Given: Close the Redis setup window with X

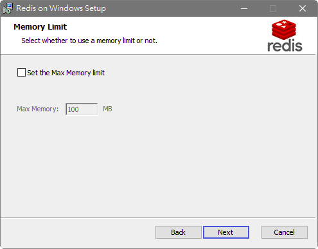Looking at the screenshot, I should click(303, 8).
